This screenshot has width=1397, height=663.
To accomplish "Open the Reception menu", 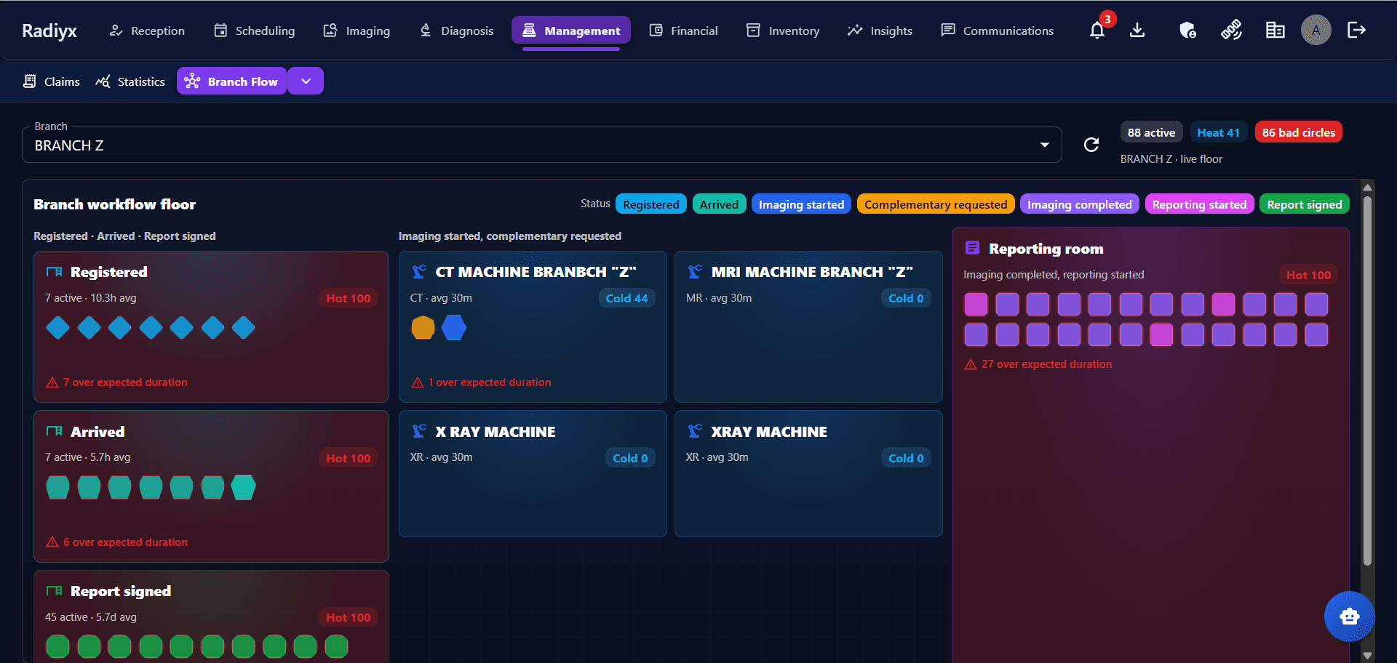I will coord(147,31).
